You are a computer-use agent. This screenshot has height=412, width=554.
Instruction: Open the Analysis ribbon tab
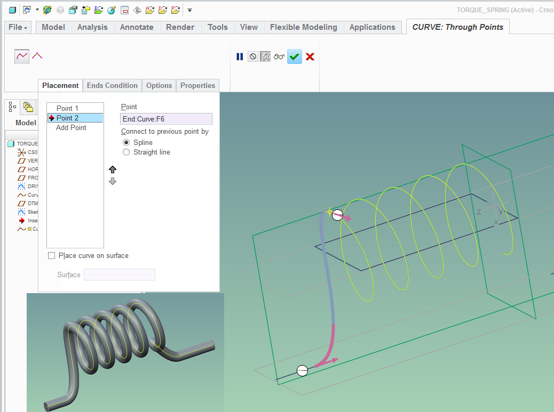[x=92, y=27]
